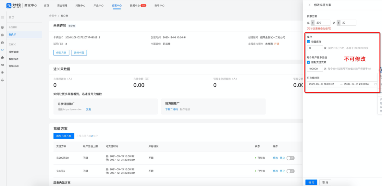Select the 运营中心 tab

coord(117,6)
